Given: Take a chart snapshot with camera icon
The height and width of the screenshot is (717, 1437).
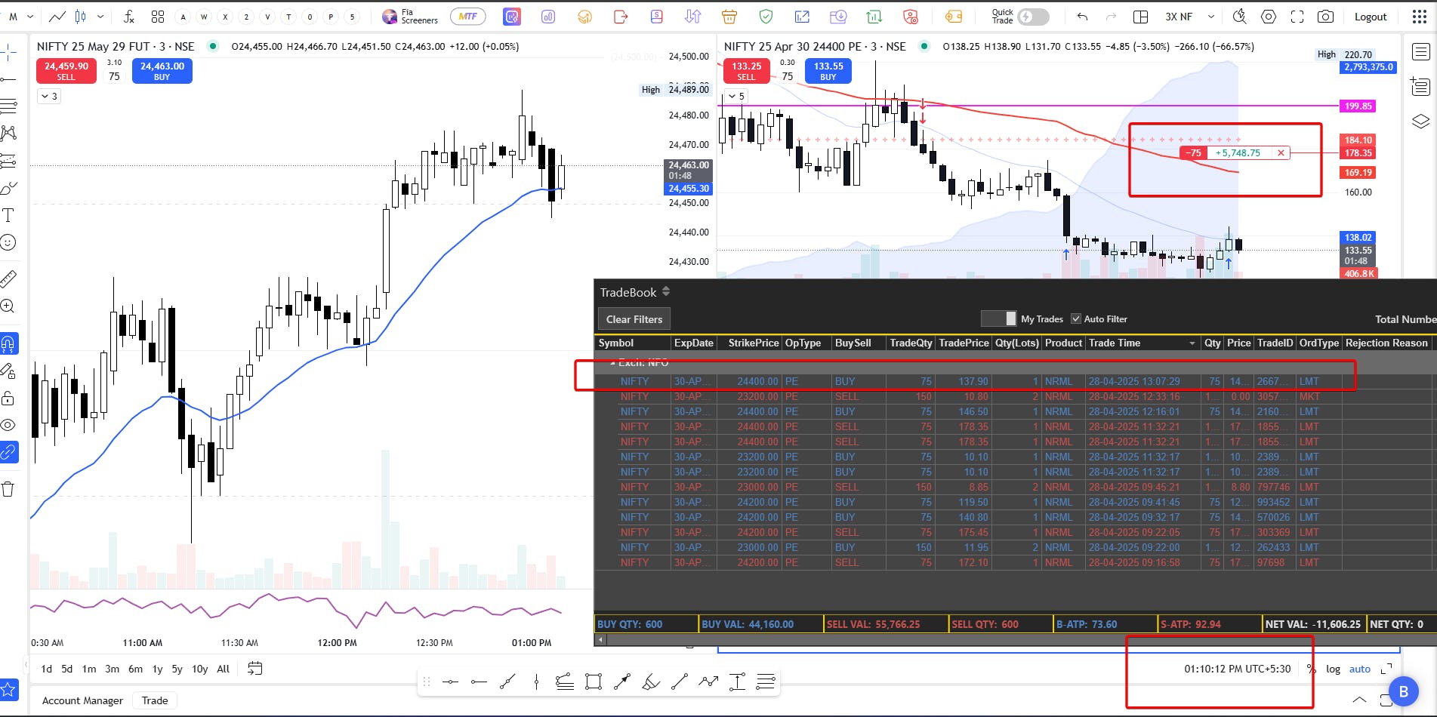Looking at the screenshot, I should (1325, 17).
